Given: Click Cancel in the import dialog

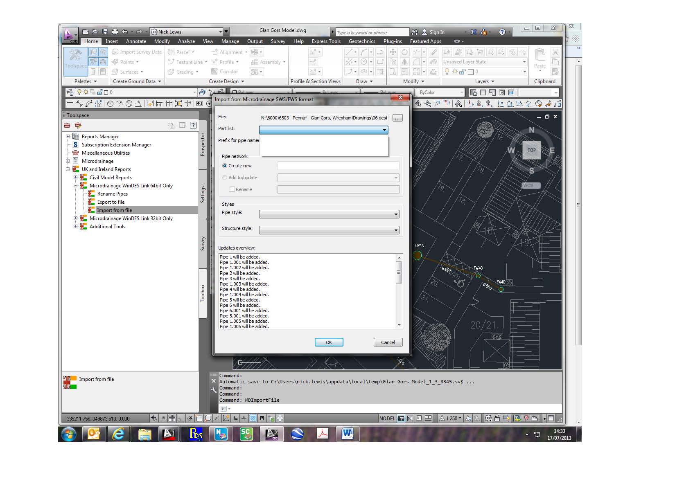Looking at the screenshot, I should pos(388,342).
